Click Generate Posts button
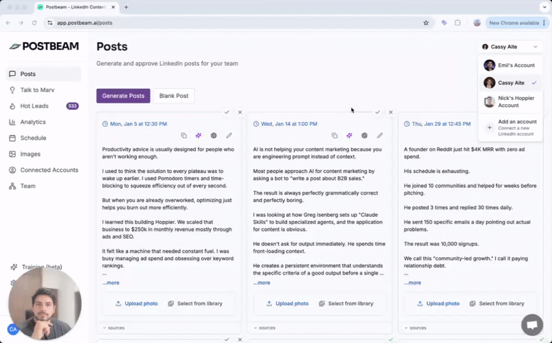This screenshot has height=343, width=552. (x=123, y=96)
